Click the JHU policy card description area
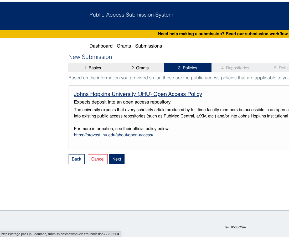 click(x=158, y=113)
